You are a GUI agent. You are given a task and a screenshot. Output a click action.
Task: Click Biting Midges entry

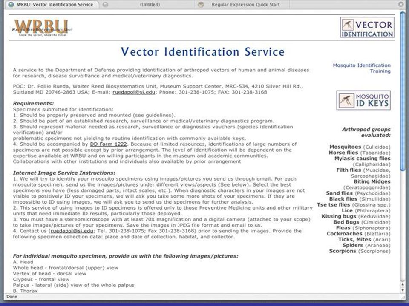tap(367, 184)
